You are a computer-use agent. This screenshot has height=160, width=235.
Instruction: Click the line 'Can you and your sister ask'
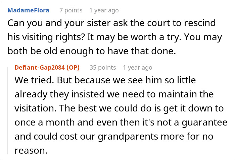click(112, 23)
